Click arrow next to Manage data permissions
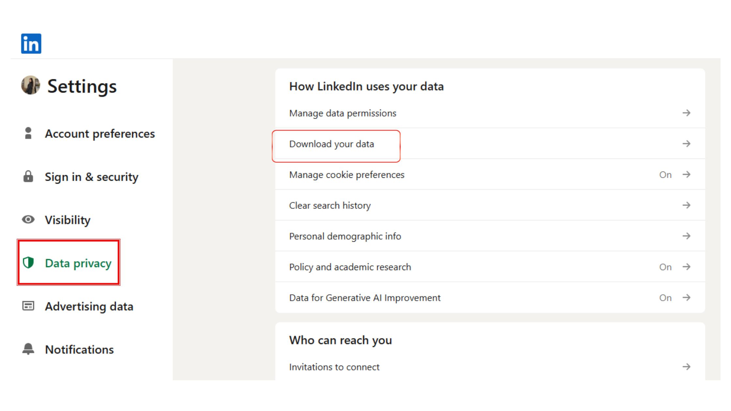731x411 pixels. click(686, 113)
